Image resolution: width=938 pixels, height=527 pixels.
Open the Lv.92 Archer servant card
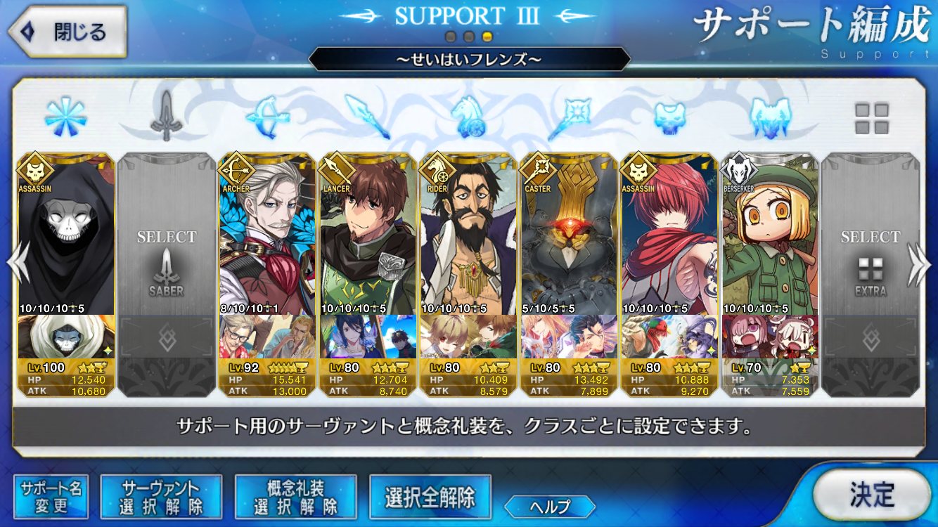pyautogui.click(x=267, y=274)
